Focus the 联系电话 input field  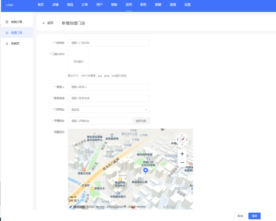[x=109, y=98]
